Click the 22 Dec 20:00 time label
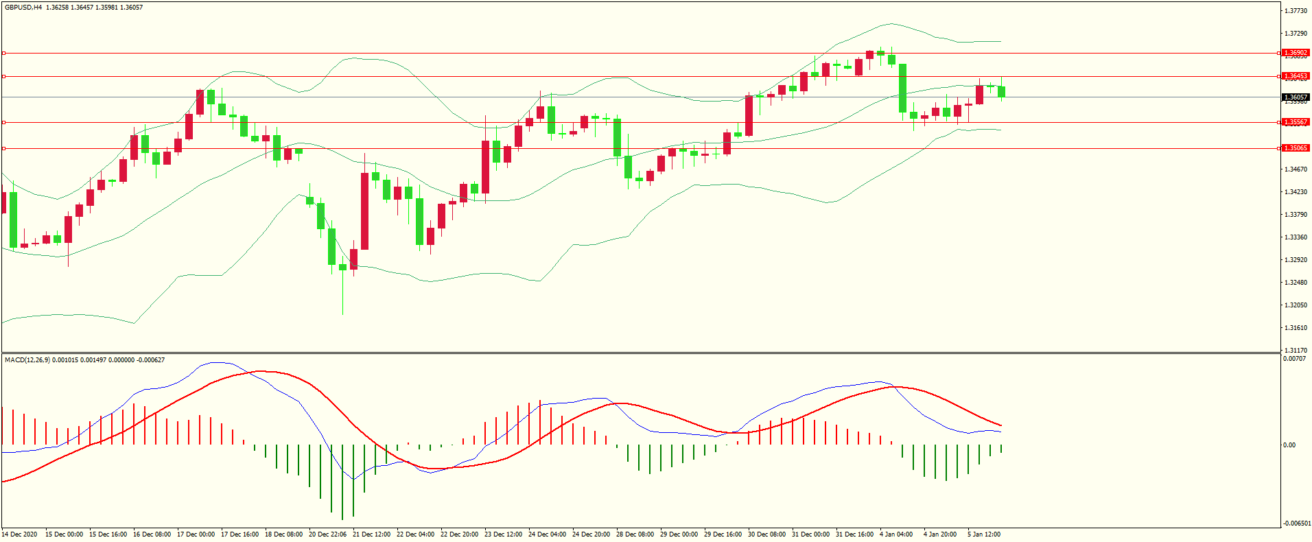 [459, 534]
